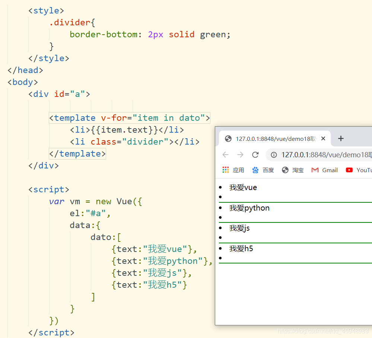The image size is (372, 338).
Task: Open the YouTube bookmark
Action: (x=359, y=170)
